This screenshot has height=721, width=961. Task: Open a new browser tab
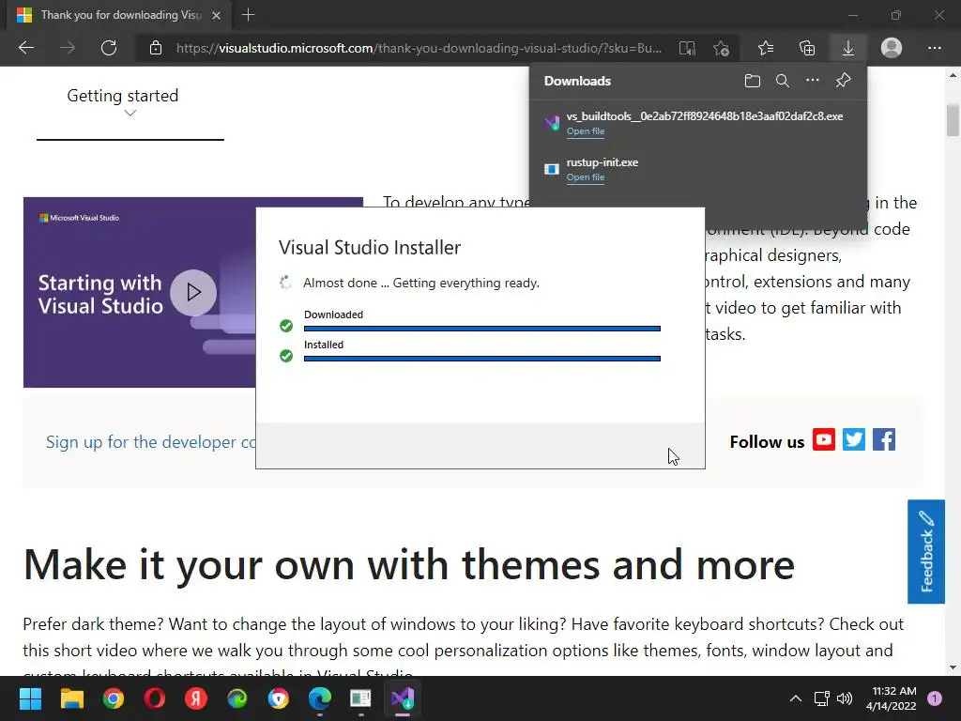pos(248,15)
